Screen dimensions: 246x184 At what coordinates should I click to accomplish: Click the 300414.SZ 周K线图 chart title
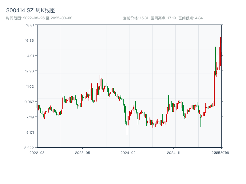pyautogui.click(x=31, y=11)
